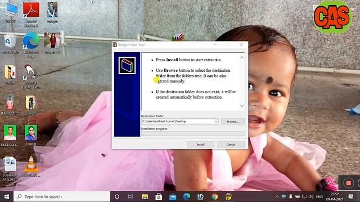Select the This PC desktop icon
This screenshot has height=202, width=360.
pos(10,13)
